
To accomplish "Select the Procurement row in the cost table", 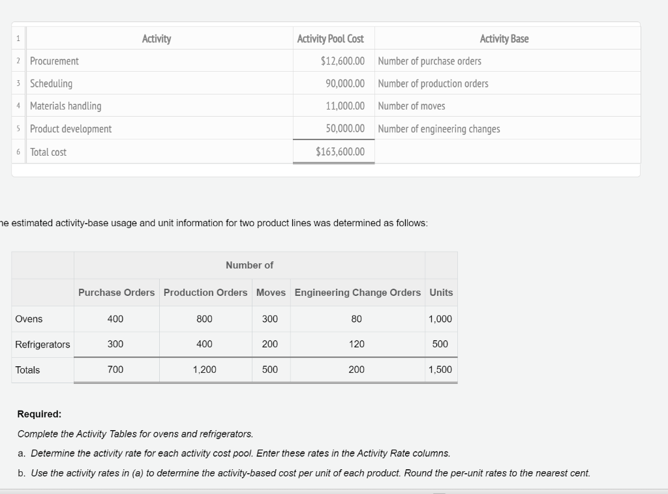I will tap(55, 61).
